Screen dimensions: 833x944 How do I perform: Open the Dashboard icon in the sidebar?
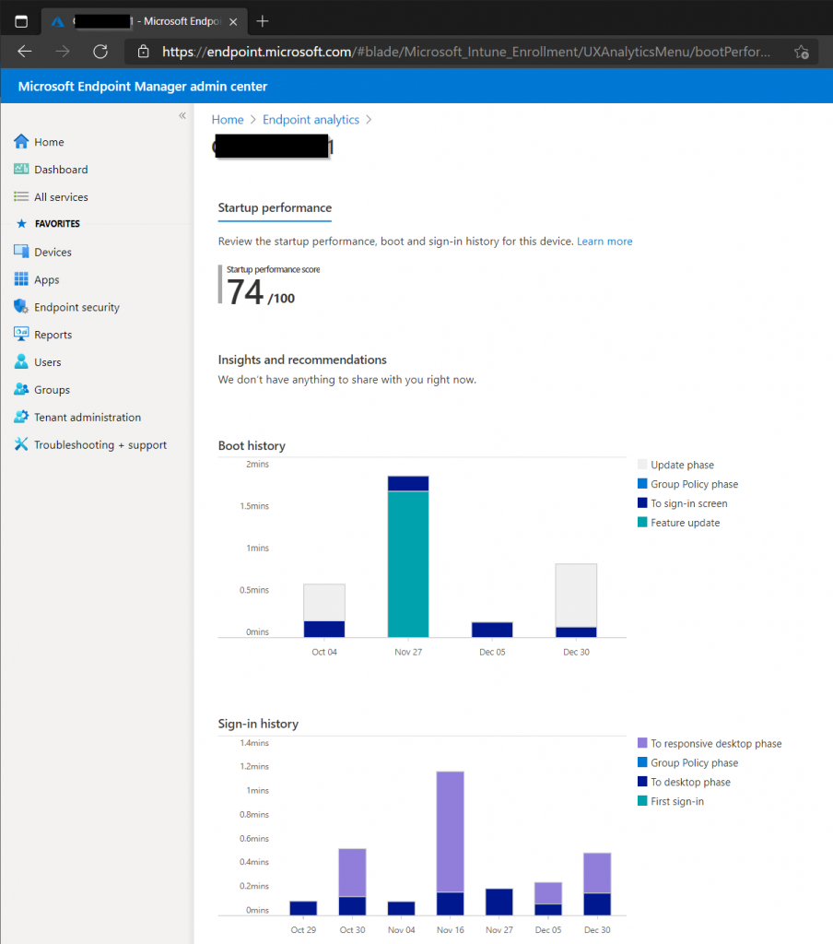click(21, 170)
